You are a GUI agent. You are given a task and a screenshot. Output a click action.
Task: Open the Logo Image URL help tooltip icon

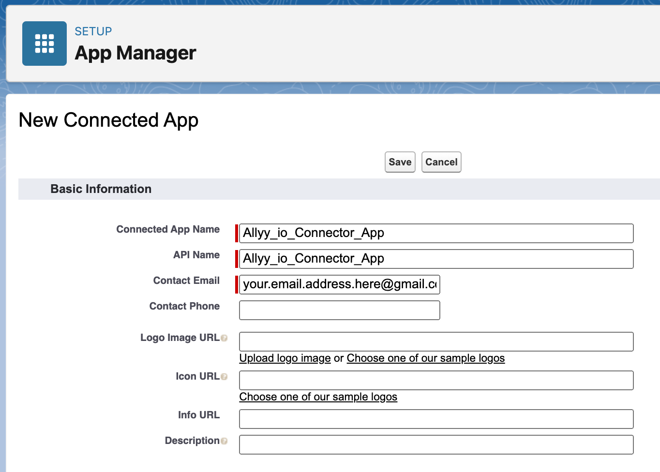click(x=225, y=338)
